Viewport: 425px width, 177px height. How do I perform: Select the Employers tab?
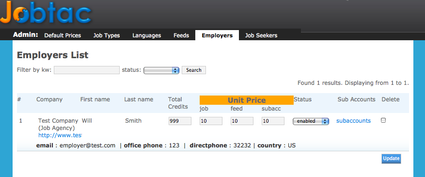[217, 35]
